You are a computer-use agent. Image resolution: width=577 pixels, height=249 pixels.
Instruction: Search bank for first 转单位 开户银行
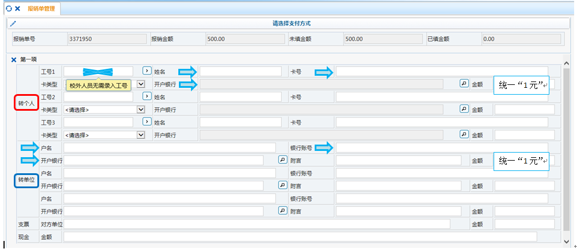282,160
